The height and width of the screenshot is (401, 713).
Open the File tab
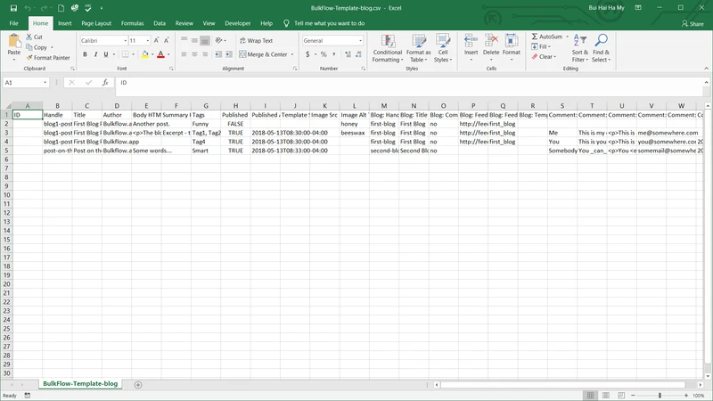pos(13,23)
